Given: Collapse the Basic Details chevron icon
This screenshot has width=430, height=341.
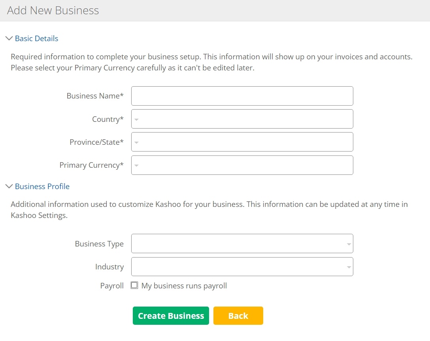Looking at the screenshot, I should [9, 38].
